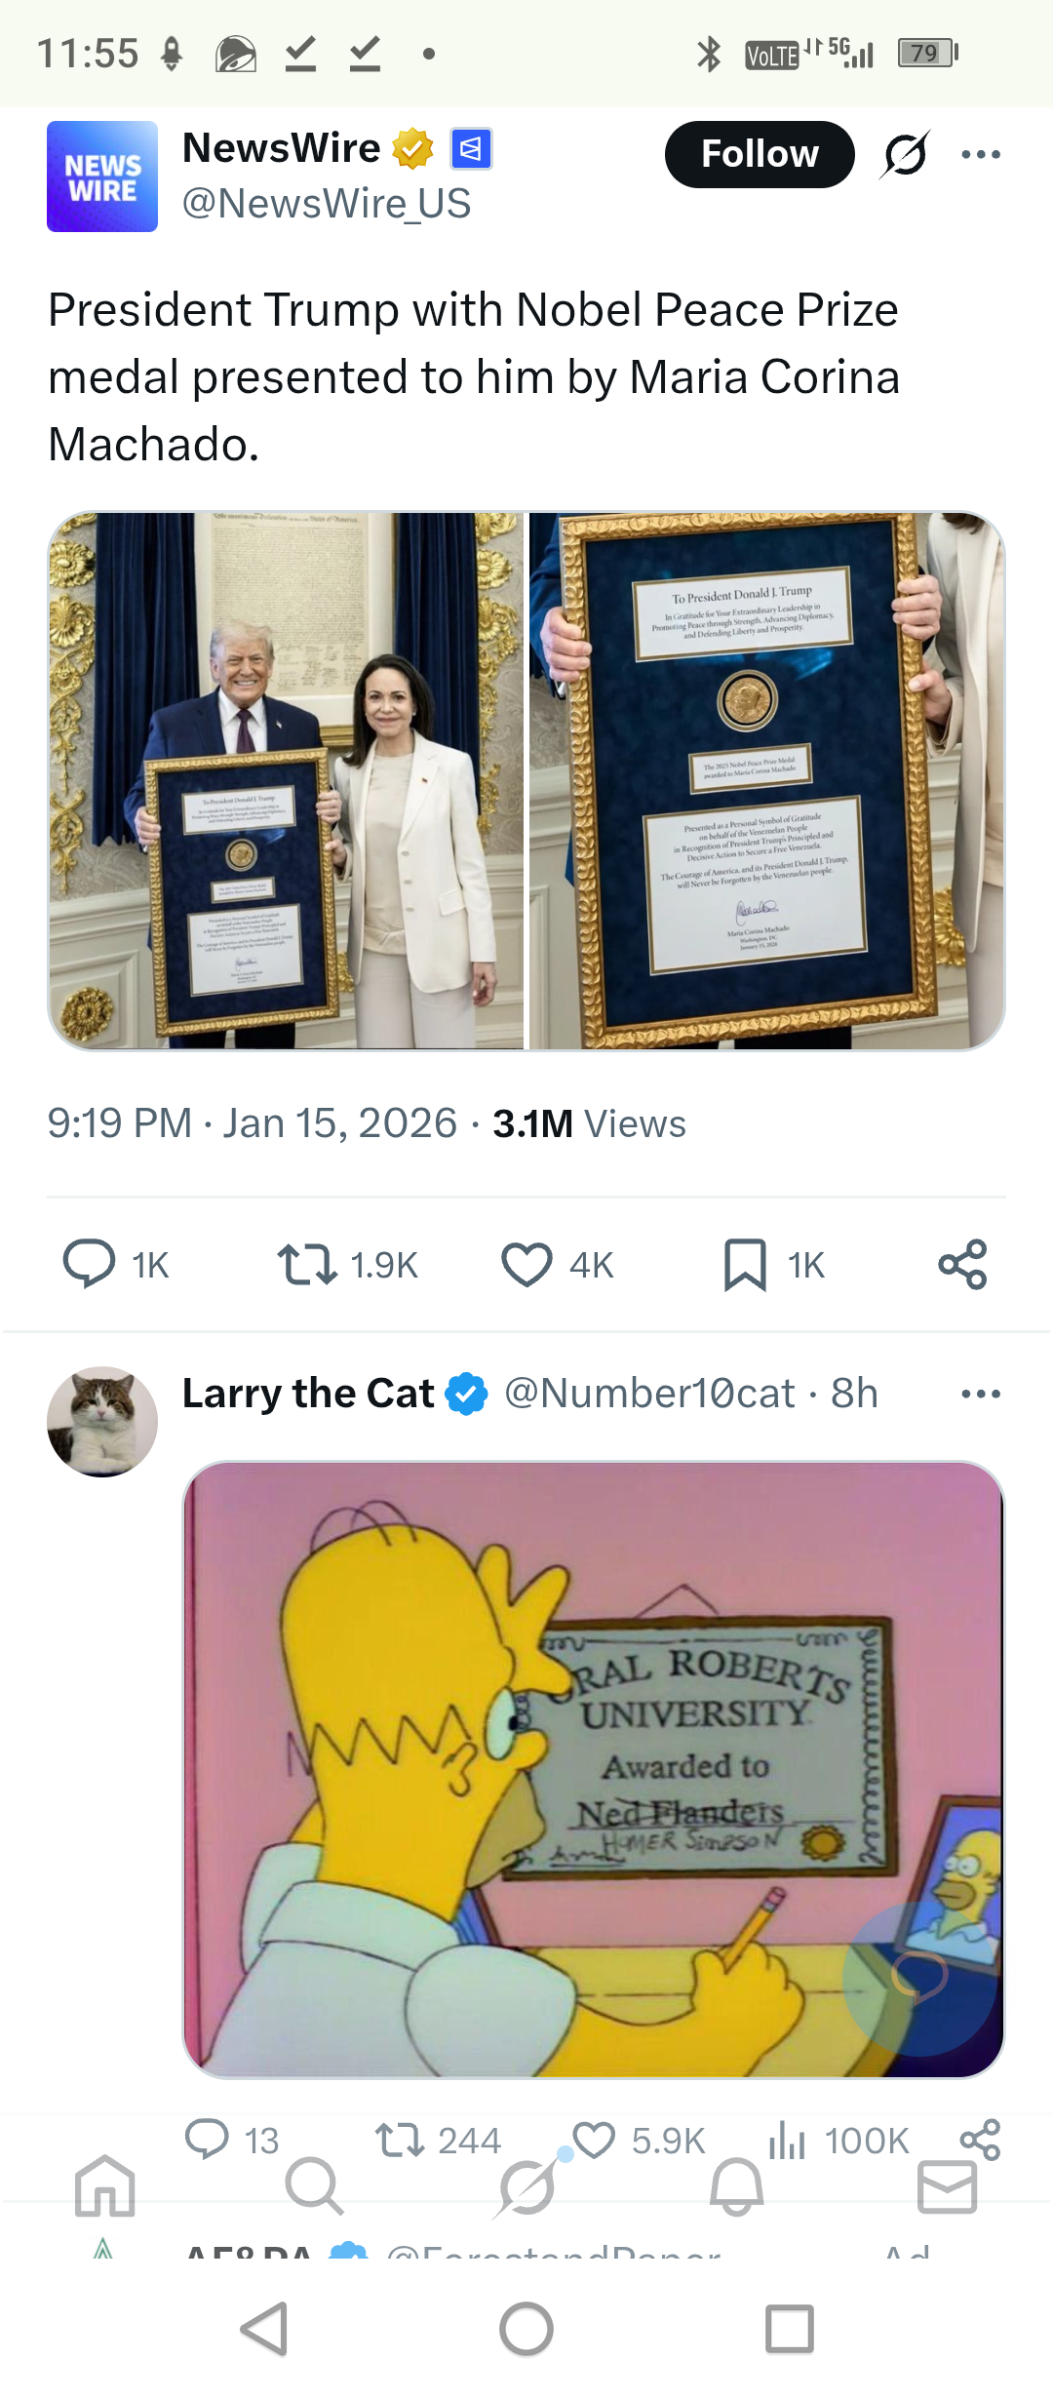
Task: Open Search tab in bottom navigation
Action: (x=314, y=2185)
